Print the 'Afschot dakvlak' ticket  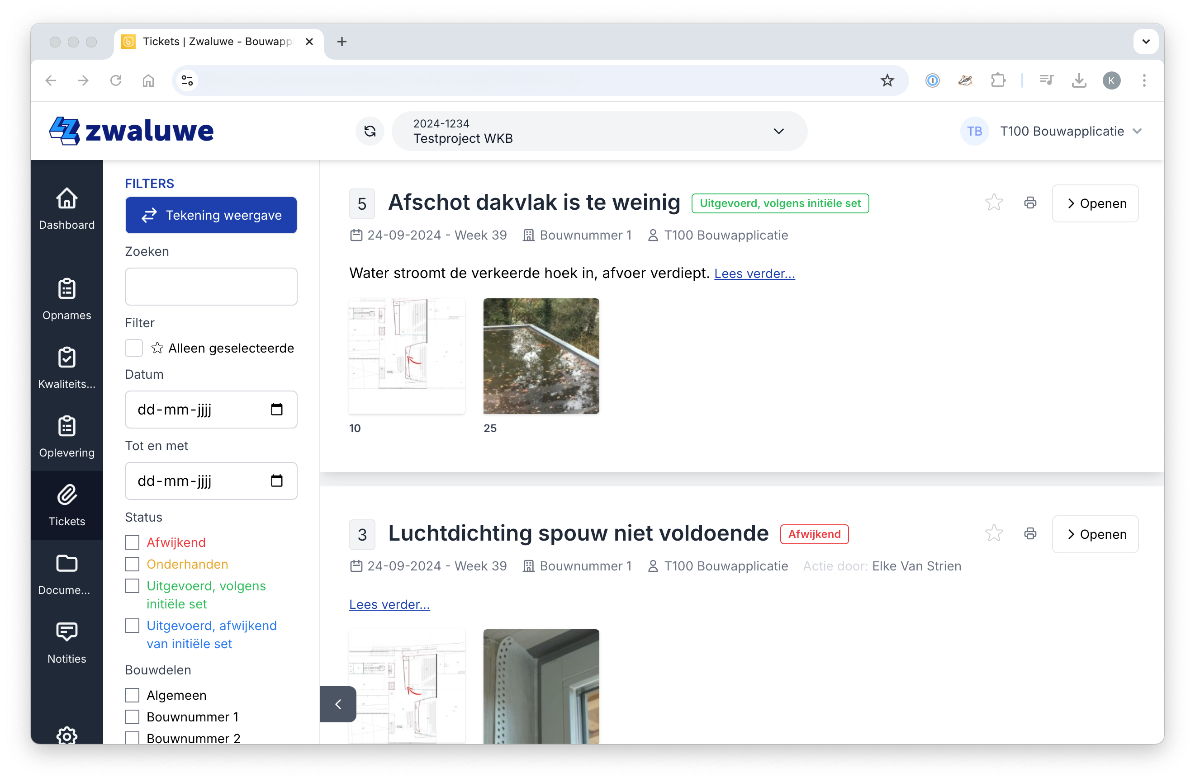[x=1030, y=203]
